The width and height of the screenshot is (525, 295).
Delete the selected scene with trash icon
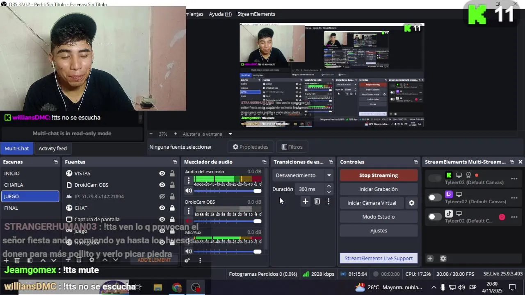click(x=17, y=260)
